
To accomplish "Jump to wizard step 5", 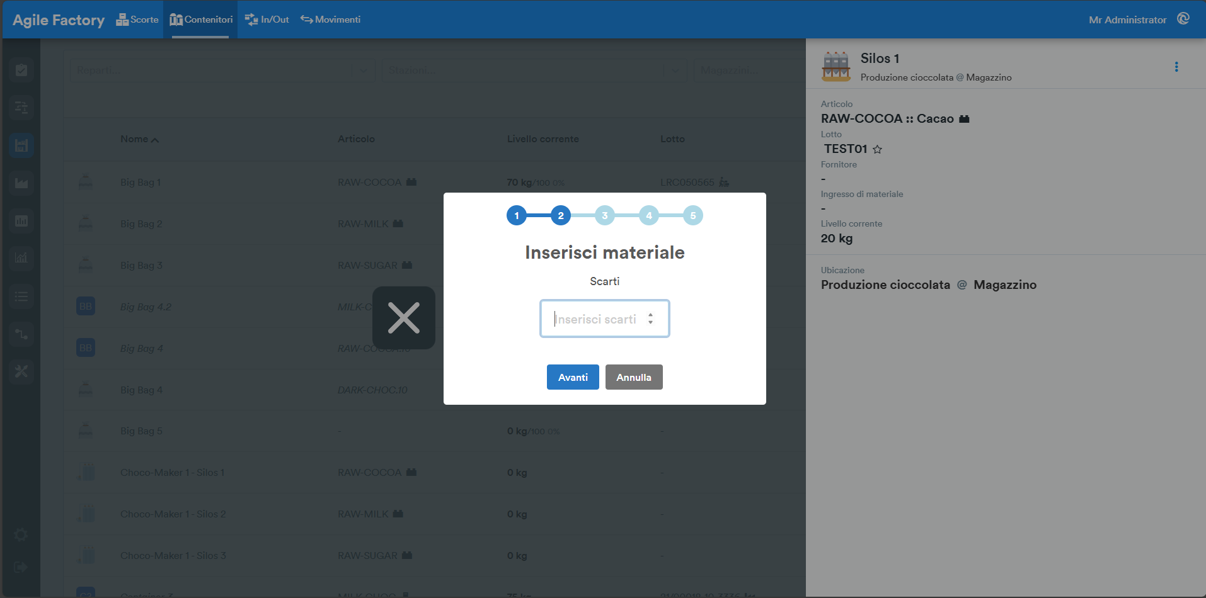I will [x=693, y=215].
